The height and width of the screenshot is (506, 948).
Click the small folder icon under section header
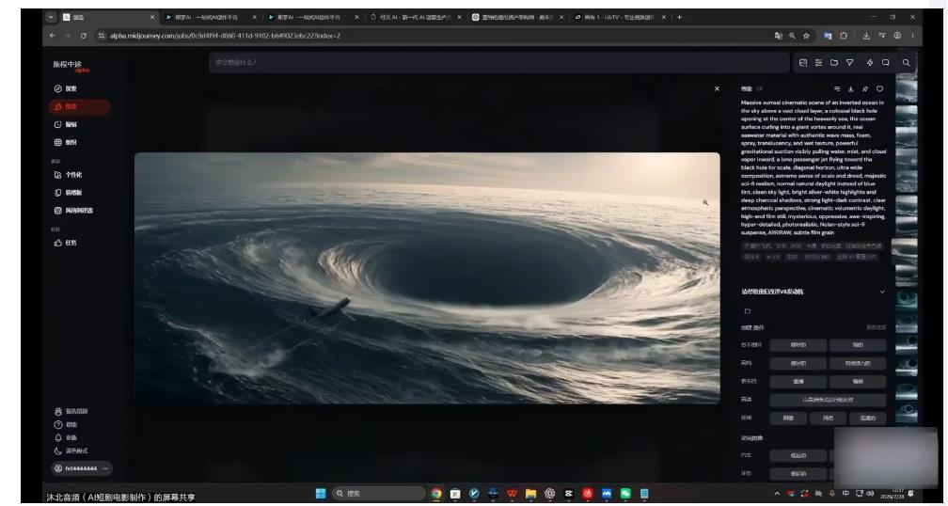pyautogui.click(x=748, y=311)
